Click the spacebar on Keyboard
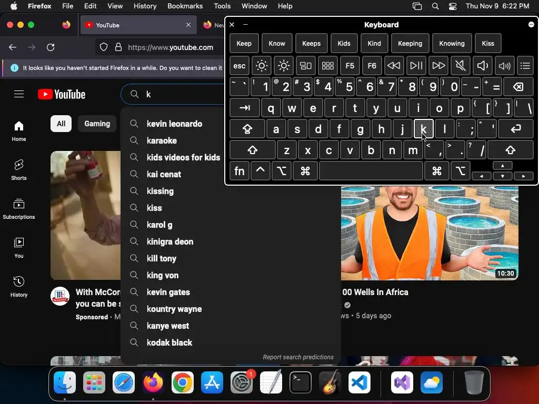 point(371,171)
